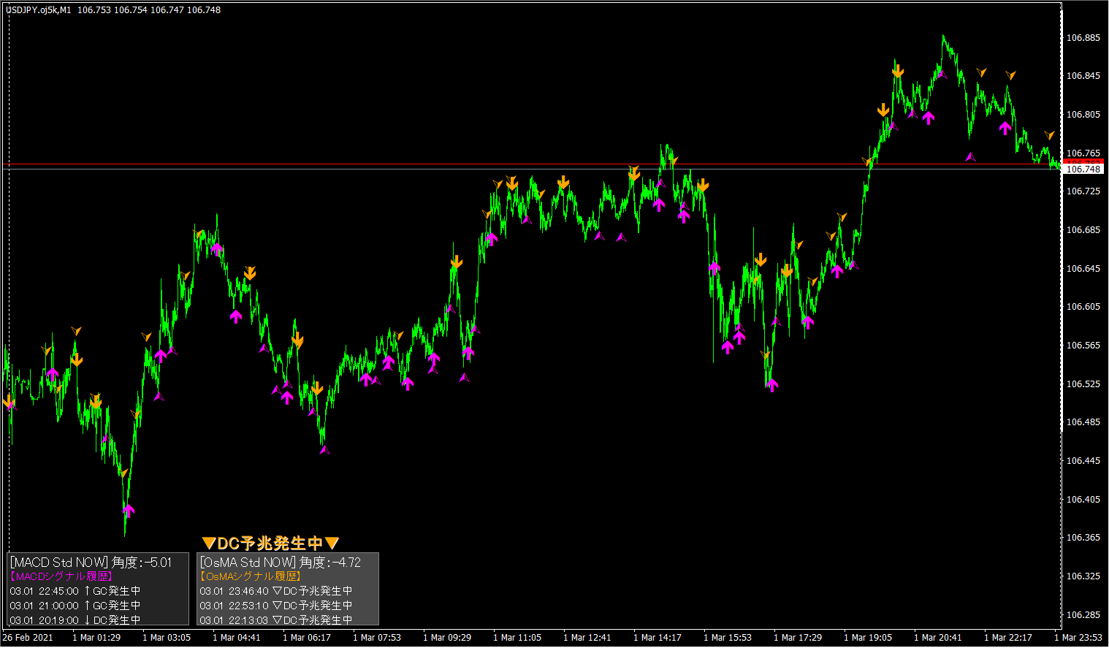Screen dimensions: 1109x648
Task: Click the 1 Mar 09:29 time label
Action: click(447, 638)
